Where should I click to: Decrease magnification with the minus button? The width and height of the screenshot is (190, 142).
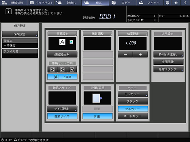tap(125, 55)
